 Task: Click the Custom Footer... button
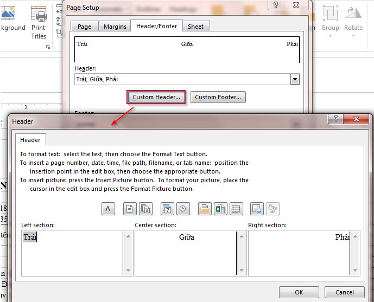218,97
